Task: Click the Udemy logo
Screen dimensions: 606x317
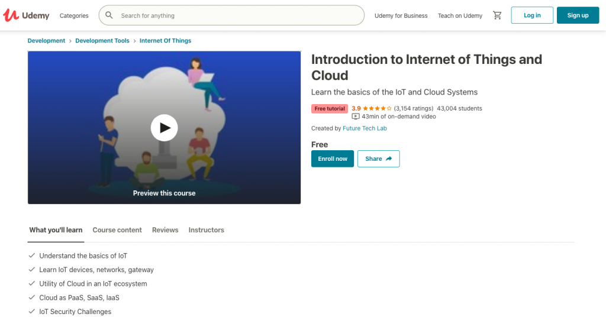Action: pyautogui.click(x=26, y=15)
